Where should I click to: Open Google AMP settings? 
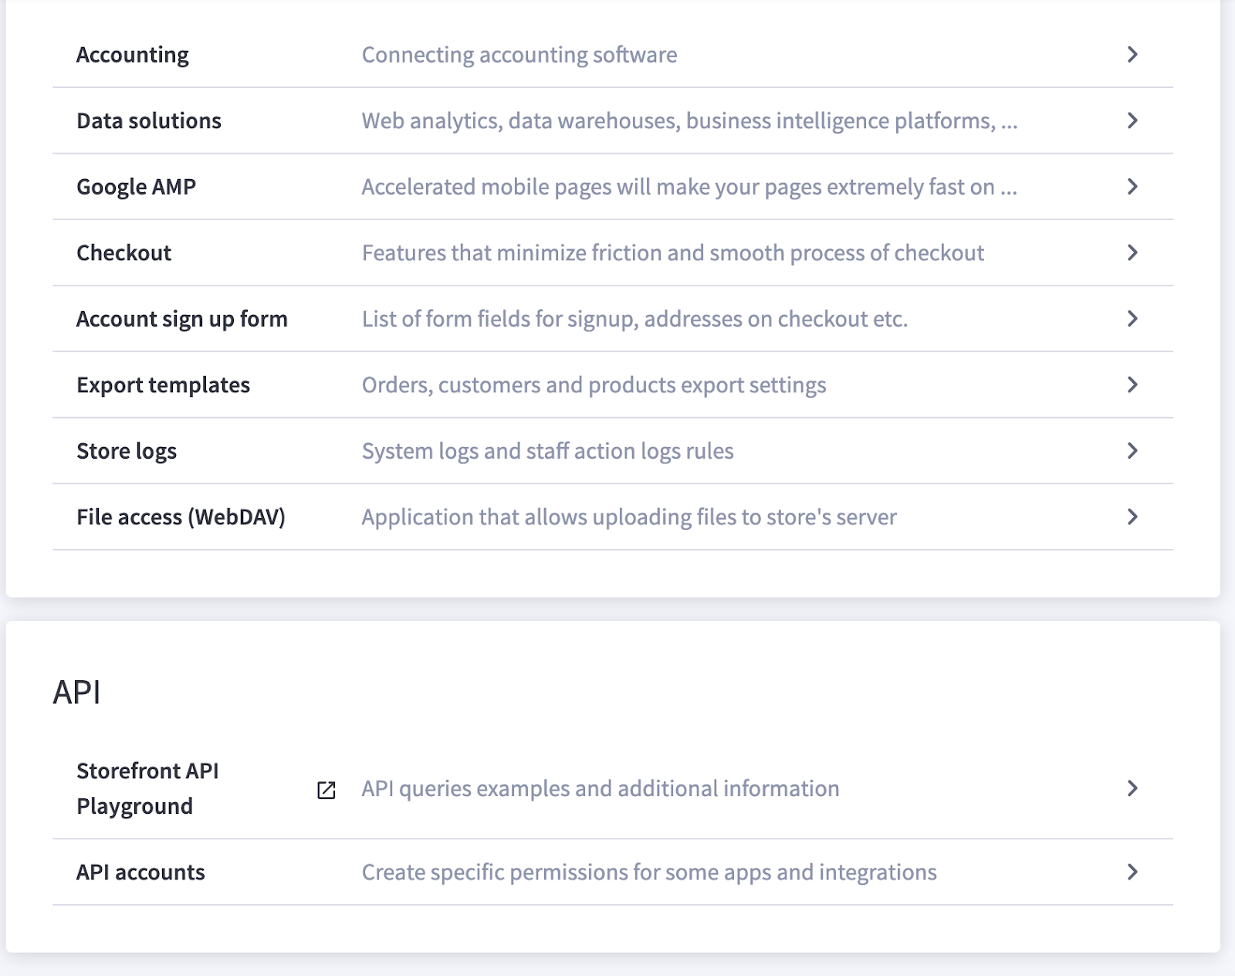tap(137, 187)
